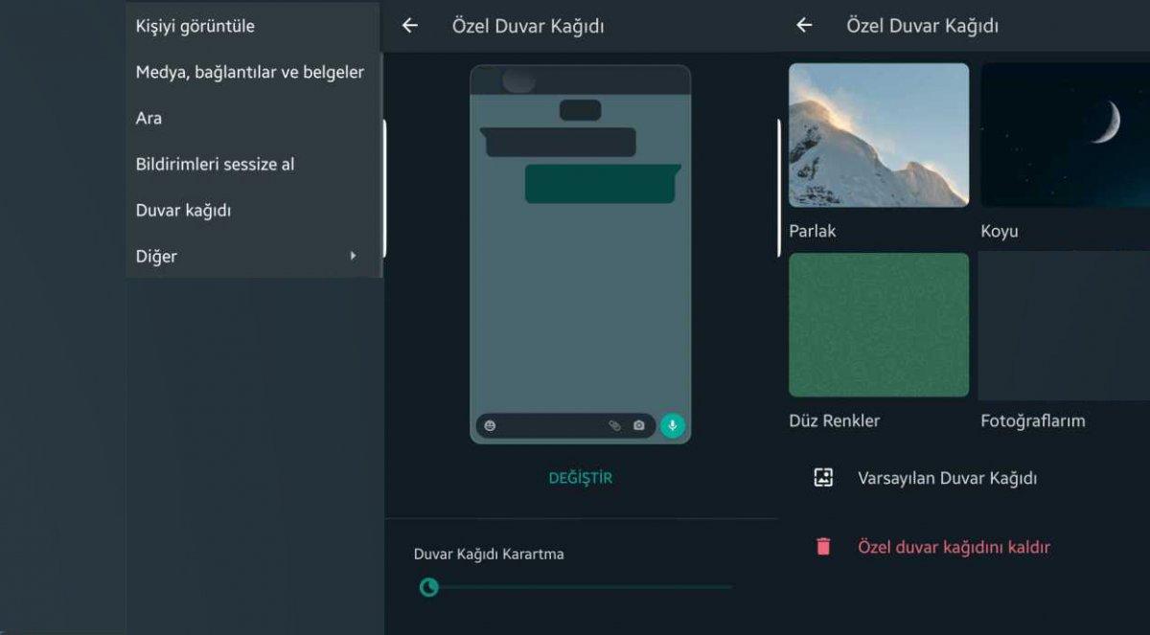This screenshot has width=1150, height=635.
Task: Select Medya, bağlantılar ve belgeler
Action: coord(249,72)
